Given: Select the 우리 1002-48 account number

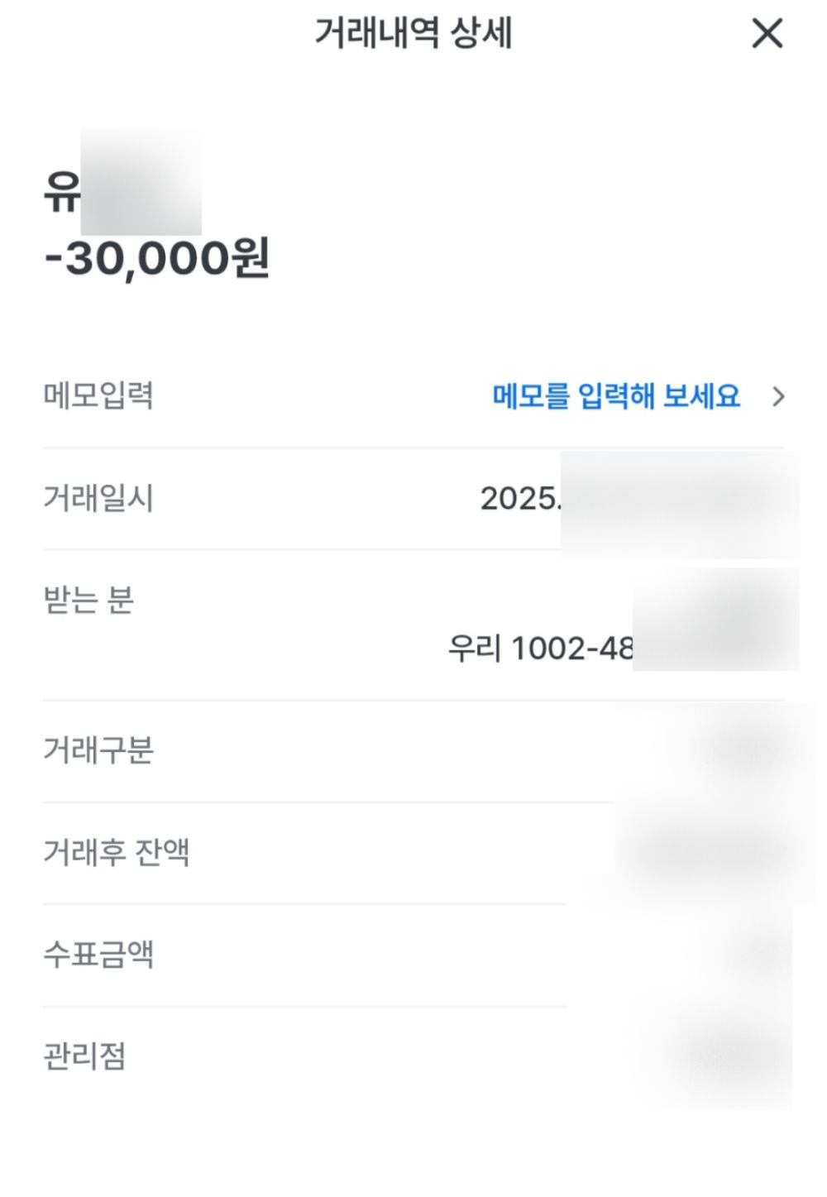Looking at the screenshot, I should [x=623, y=648].
